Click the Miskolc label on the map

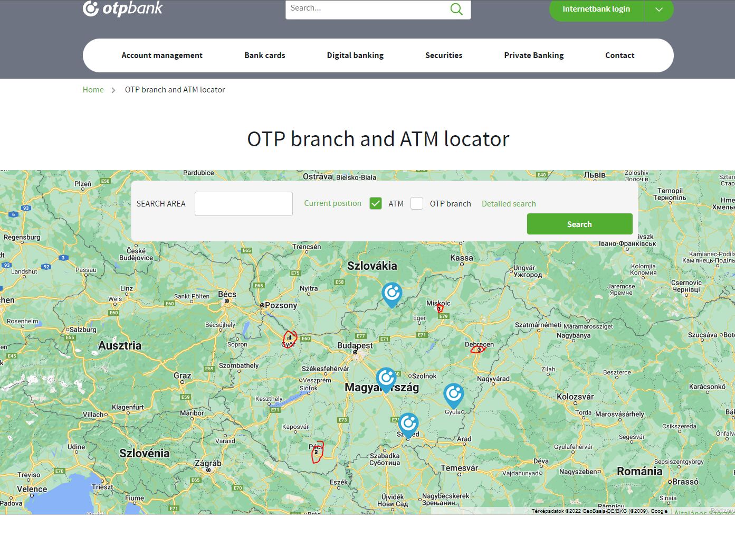click(438, 303)
